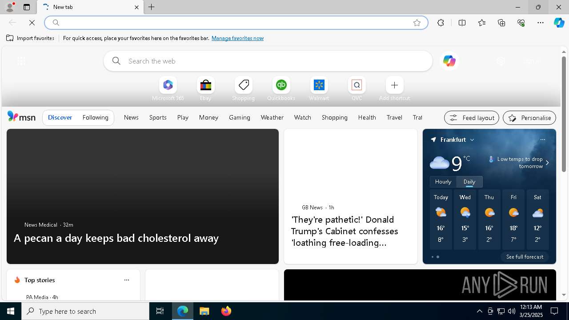Open the Extensions icon
The height and width of the screenshot is (320, 569).
click(x=441, y=23)
